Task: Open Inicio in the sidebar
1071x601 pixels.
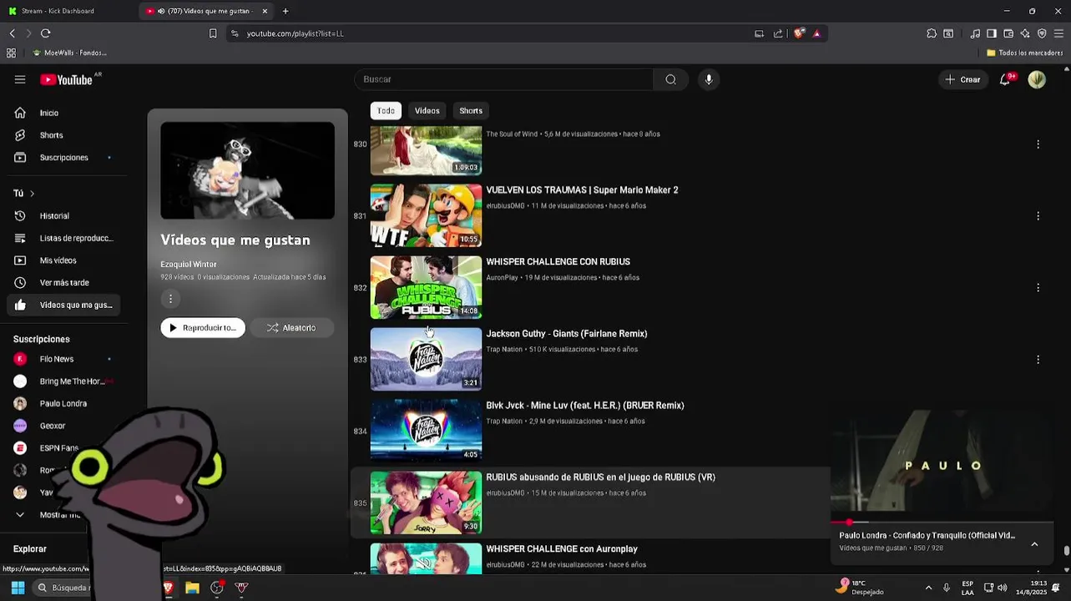Action: tap(63, 113)
